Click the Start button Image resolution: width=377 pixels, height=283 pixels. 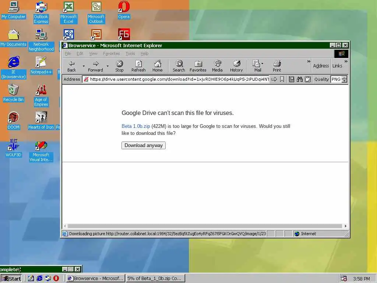(11, 279)
